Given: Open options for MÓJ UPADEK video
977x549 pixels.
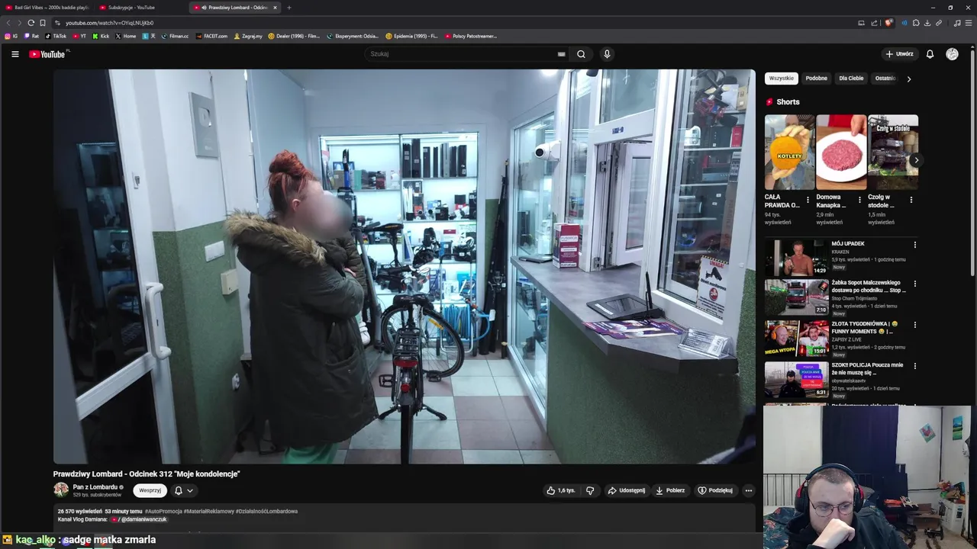Looking at the screenshot, I should click(914, 245).
